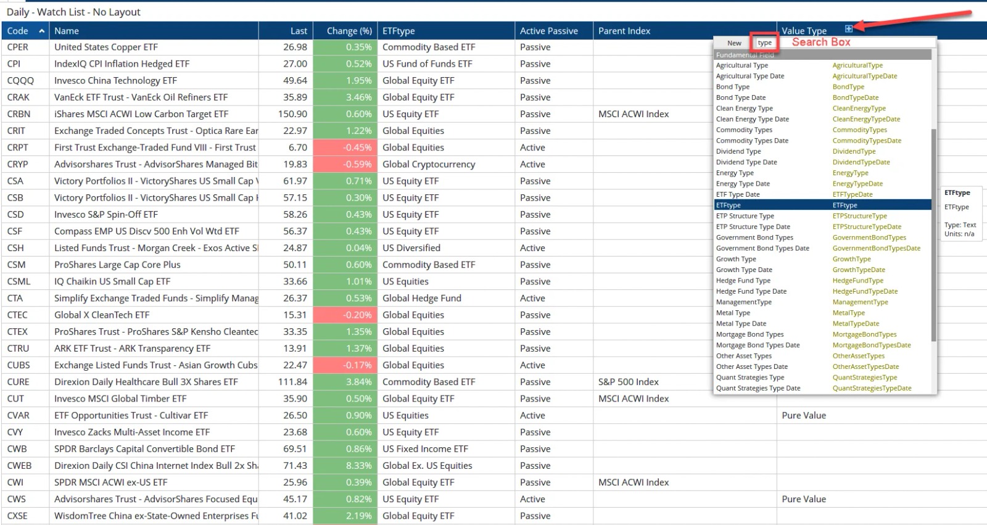Screen dimensions: 987x525
Task: Click 'Global Hedge Fund' cell for CTA
Action: [446, 298]
